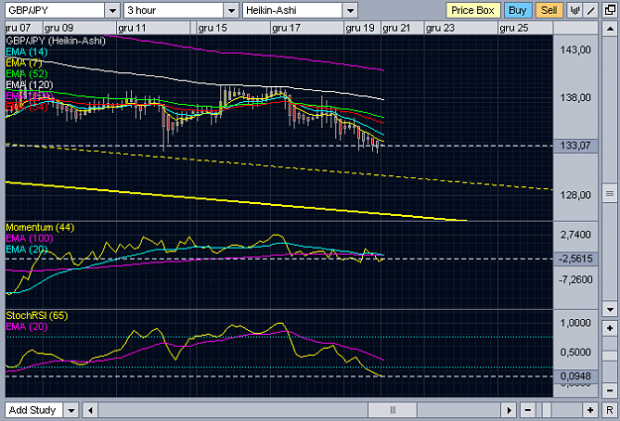The height and width of the screenshot is (421, 620).
Task: Click the 2,7400 momentum axis label
Action: tap(575, 235)
